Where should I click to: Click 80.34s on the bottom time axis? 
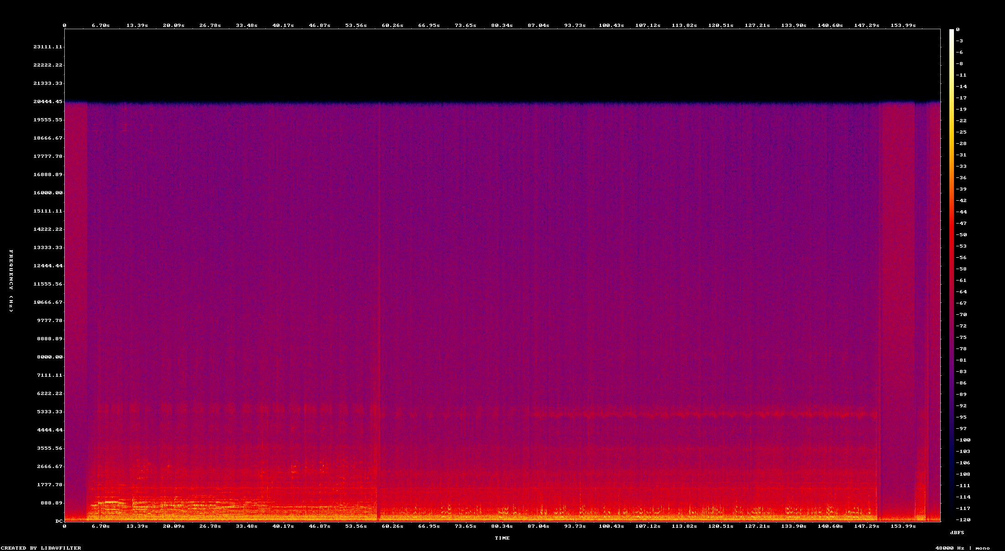pyautogui.click(x=502, y=526)
